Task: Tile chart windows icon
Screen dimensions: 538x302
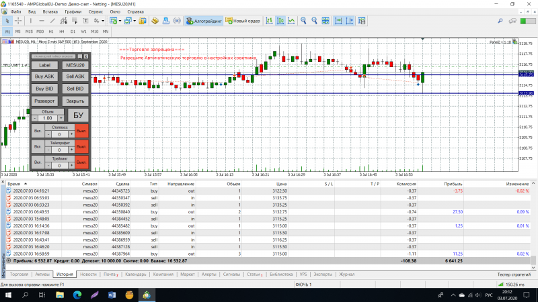Action: 325,21
